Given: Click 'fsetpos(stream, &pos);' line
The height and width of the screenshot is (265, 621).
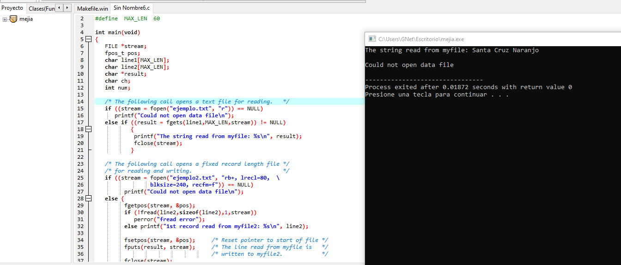Looking at the screenshot, I should click(x=160, y=240).
